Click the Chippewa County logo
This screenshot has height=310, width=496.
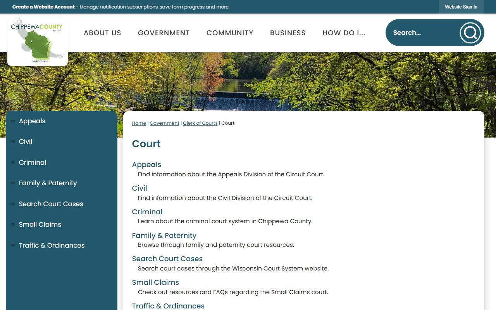[x=38, y=41]
